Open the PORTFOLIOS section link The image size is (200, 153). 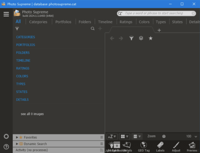point(26,45)
